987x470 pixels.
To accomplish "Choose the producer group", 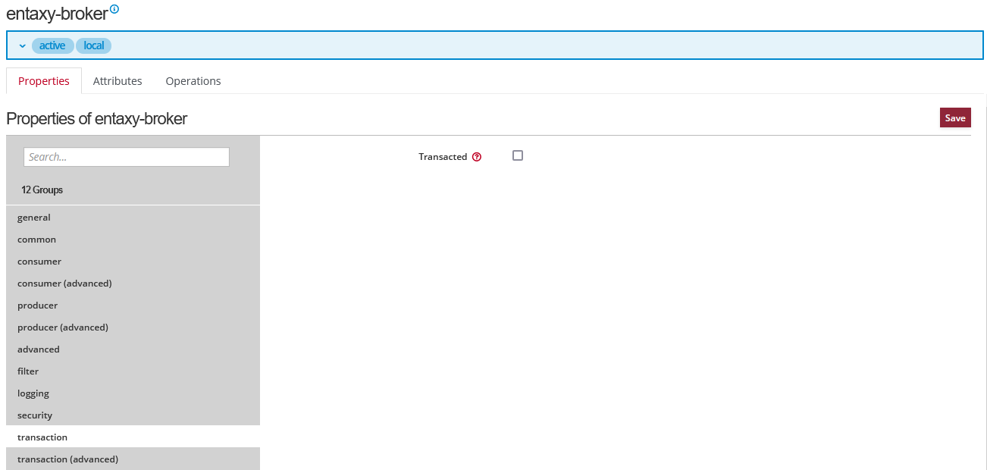I will pos(38,305).
